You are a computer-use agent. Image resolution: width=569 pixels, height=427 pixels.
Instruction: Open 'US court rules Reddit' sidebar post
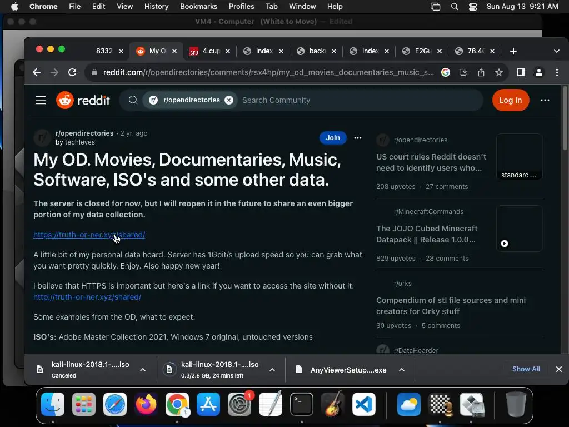[x=431, y=162]
